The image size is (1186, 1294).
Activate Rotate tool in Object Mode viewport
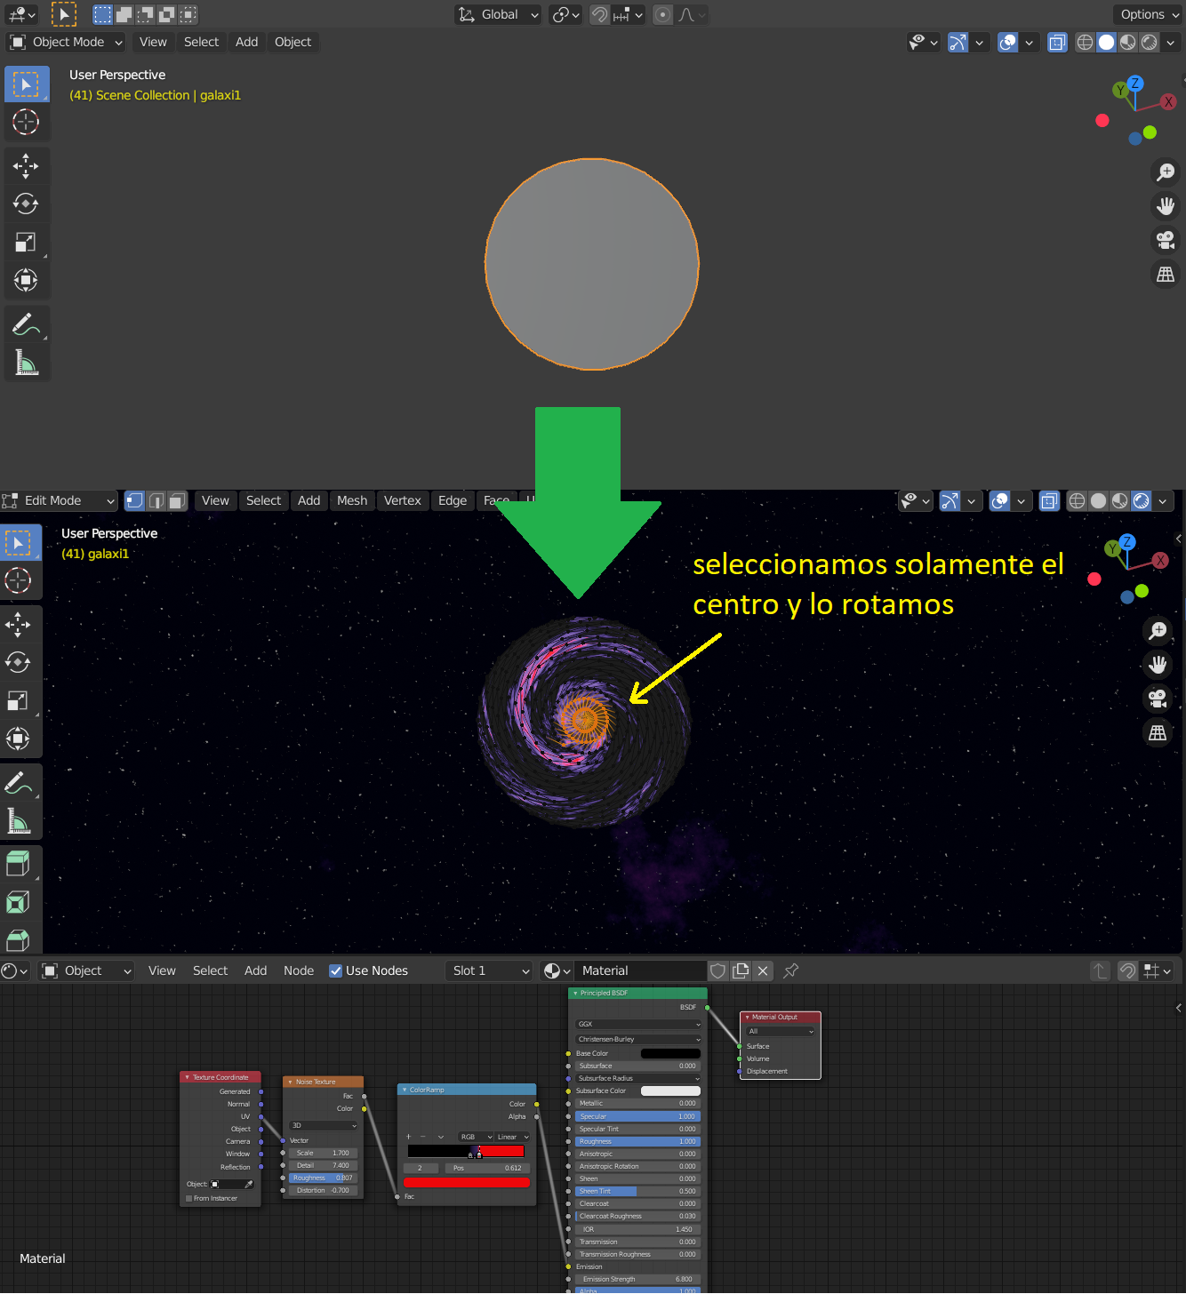pyautogui.click(x=26, y=204)
